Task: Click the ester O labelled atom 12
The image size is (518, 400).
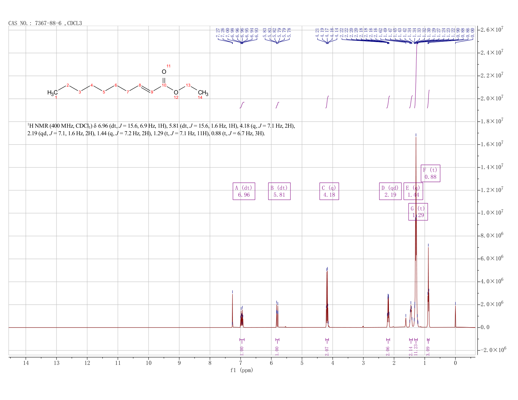Action: click(176, 92)
